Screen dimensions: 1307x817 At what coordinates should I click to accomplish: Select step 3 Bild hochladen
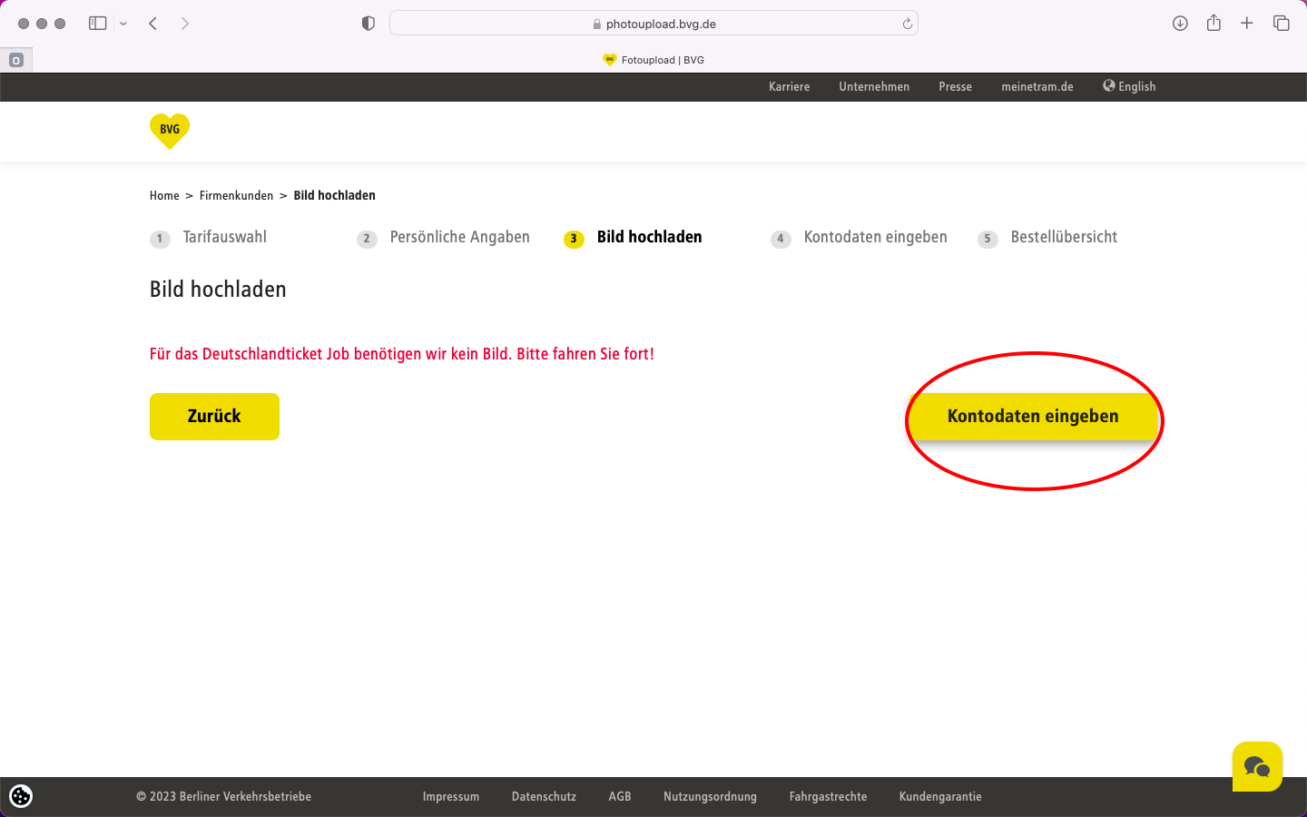tap(633, 238)
